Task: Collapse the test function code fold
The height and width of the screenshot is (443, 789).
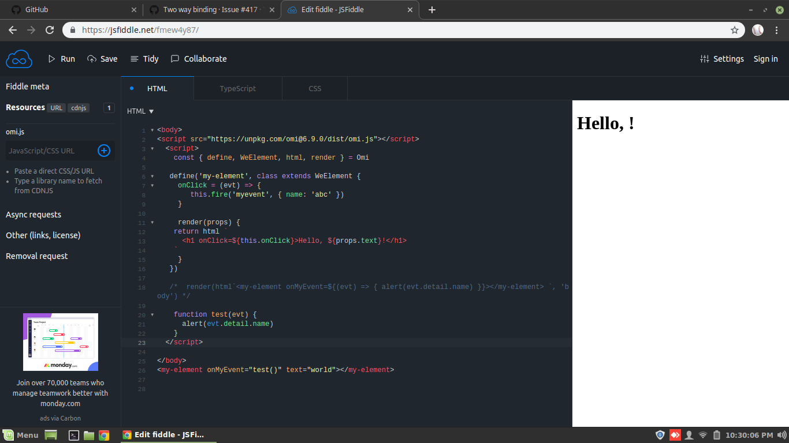Action: click(151, 314)
